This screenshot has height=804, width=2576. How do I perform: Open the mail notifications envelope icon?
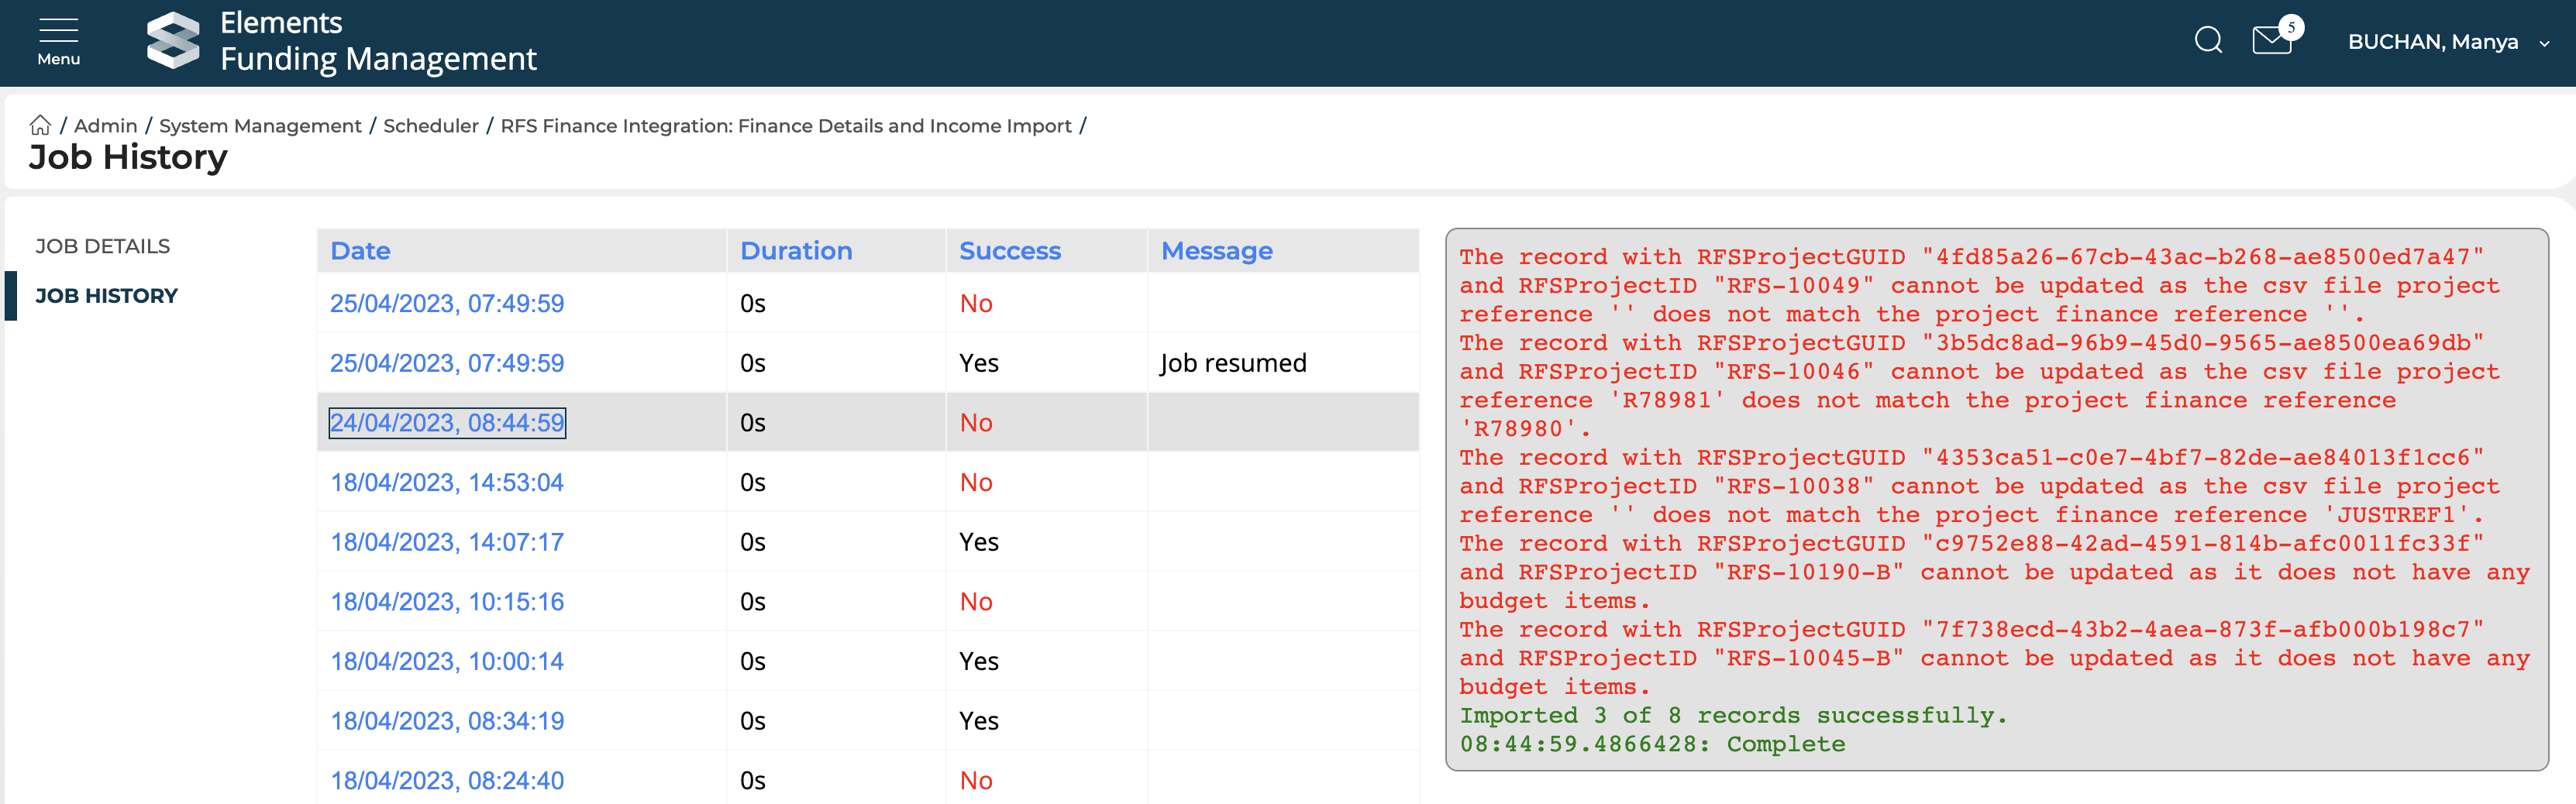coord(2272,41)
